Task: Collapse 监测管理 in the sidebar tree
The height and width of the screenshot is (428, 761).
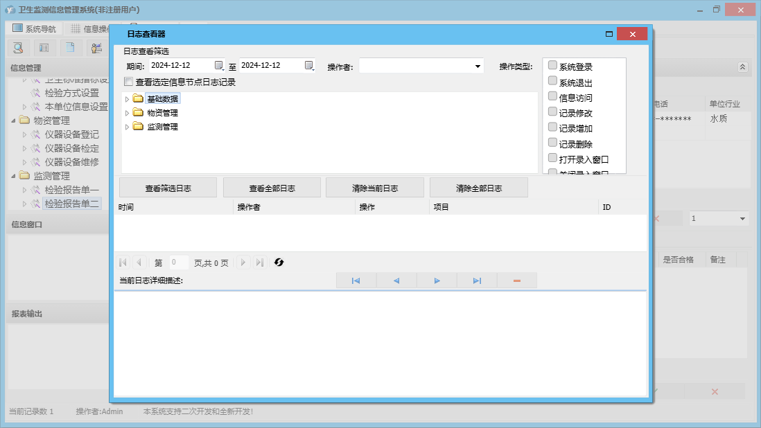Action: (x=14, y=175)
